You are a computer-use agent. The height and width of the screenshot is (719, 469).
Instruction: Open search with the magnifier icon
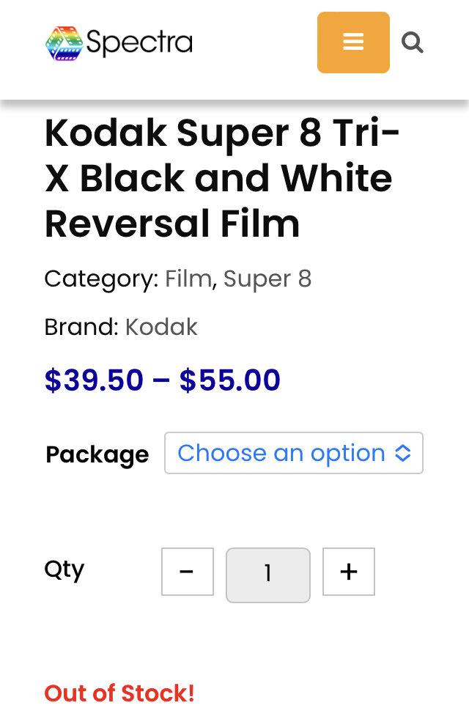click(x=412, y=43)
